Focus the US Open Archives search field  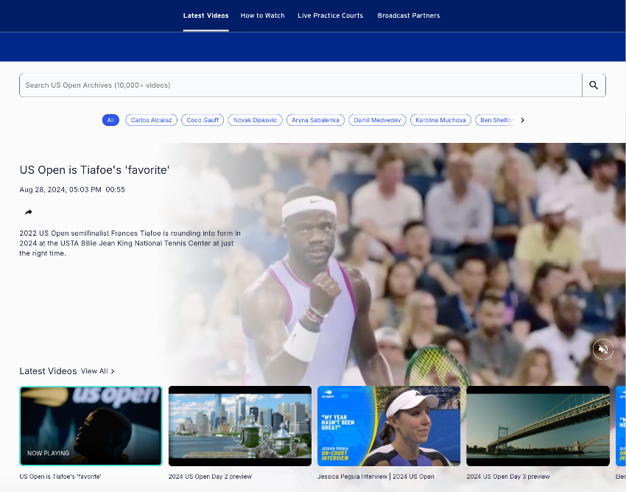(300, 85)
